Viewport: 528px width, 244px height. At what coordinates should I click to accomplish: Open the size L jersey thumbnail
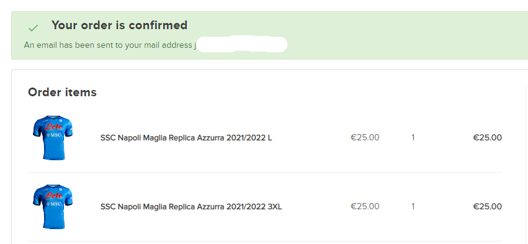[x=53, y=137]
